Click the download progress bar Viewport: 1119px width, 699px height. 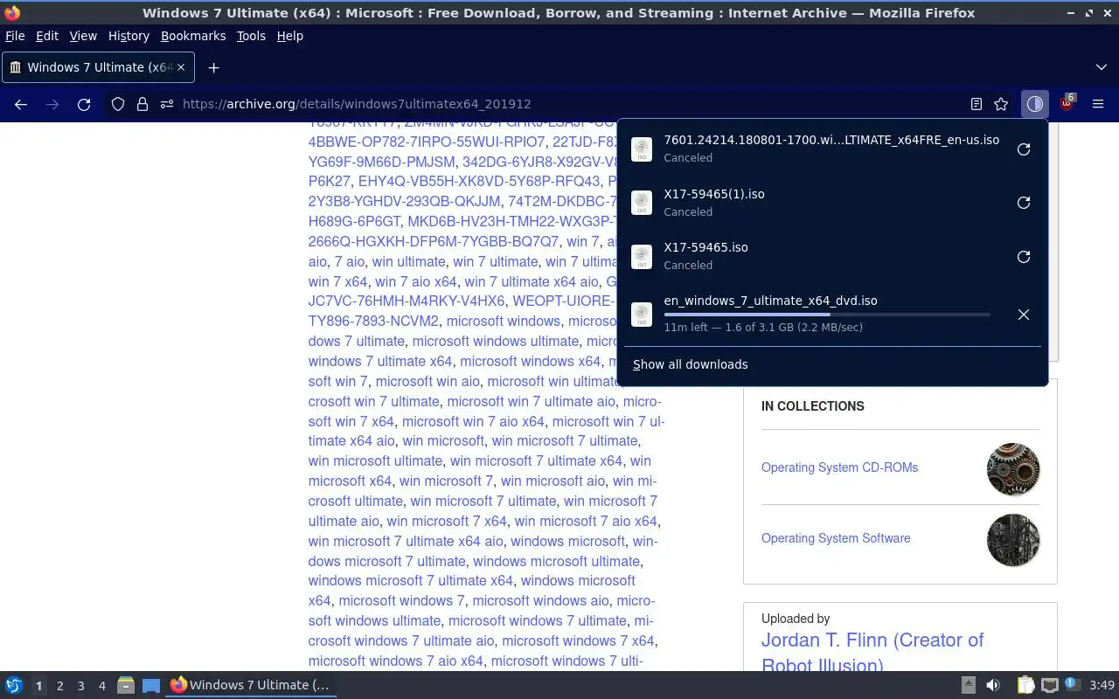pos(827,315)
